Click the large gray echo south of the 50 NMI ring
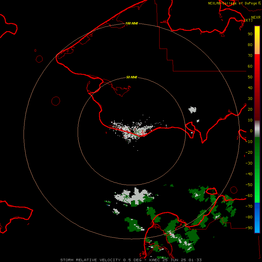The height and width of the screenshot is (262, 262). coord(134,197)
